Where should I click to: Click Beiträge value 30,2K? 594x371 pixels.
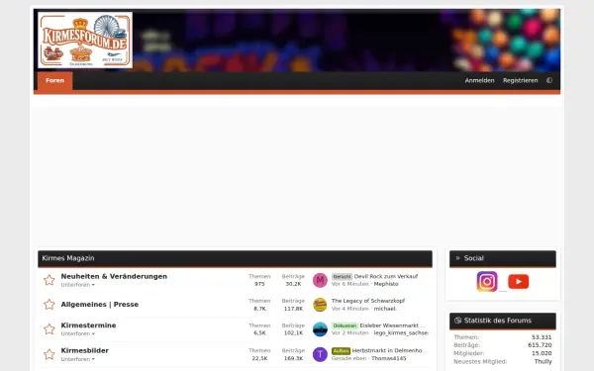[x=294, y=284]
